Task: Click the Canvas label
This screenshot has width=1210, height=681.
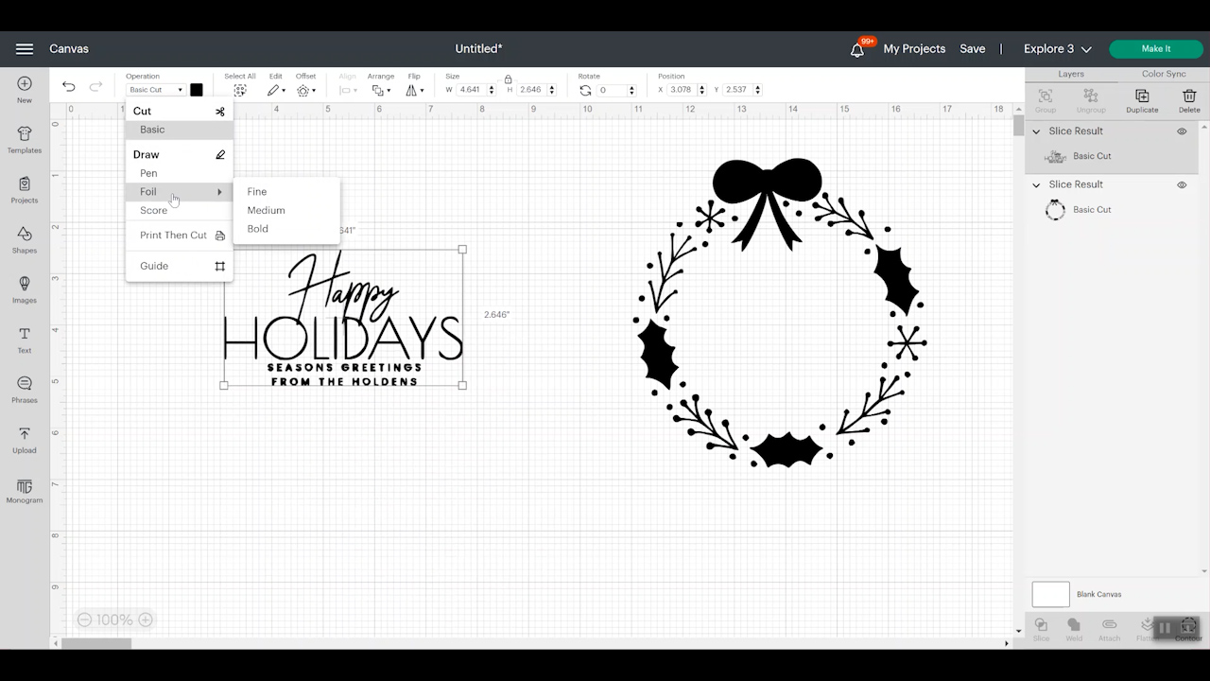Action: (x=69, y=49)
